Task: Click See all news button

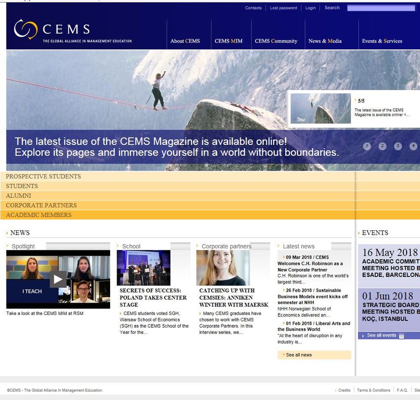Action: 314,355
